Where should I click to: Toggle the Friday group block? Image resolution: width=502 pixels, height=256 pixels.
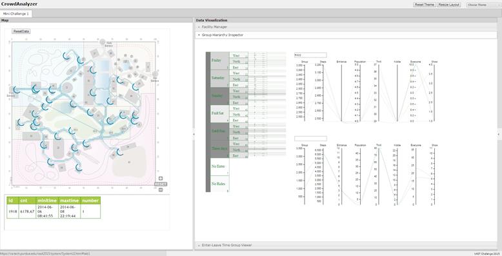coord(220,61)
